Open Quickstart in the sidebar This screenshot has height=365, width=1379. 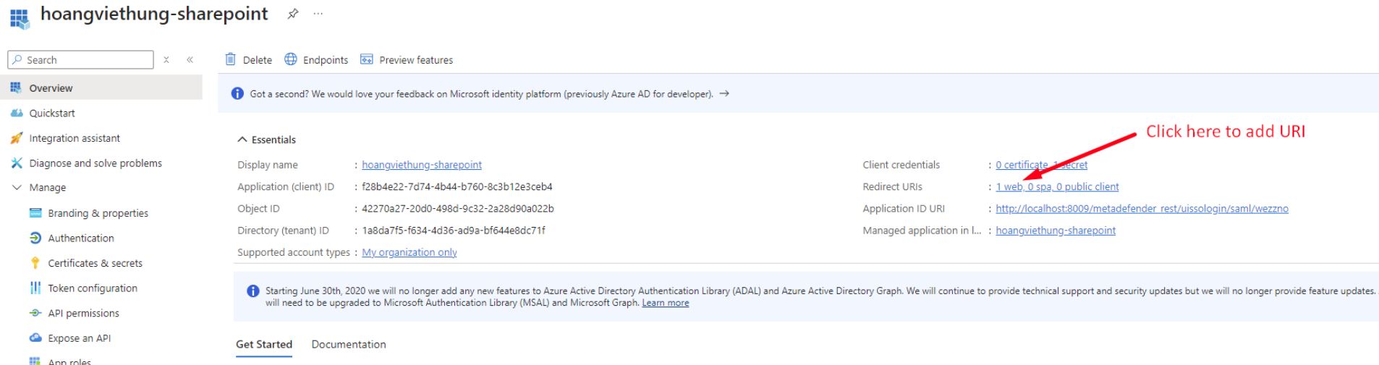52,113
